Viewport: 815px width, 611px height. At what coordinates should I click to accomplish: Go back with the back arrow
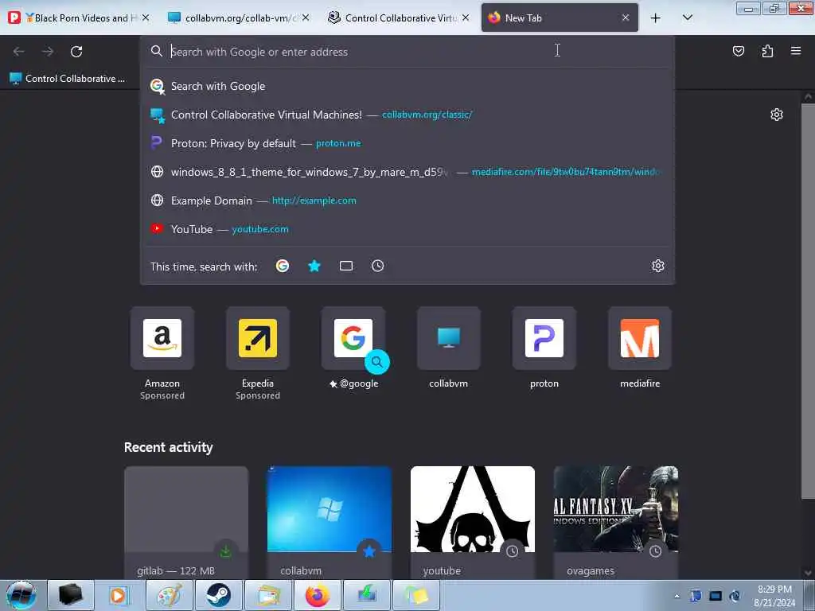pos(19,52)
